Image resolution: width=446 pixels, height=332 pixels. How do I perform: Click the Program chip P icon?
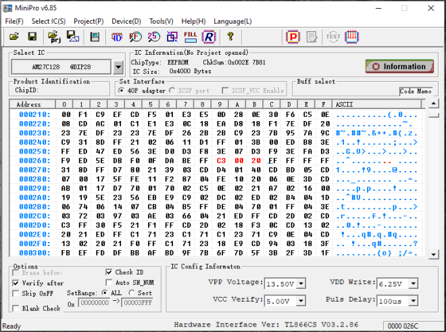pos(293,37)
